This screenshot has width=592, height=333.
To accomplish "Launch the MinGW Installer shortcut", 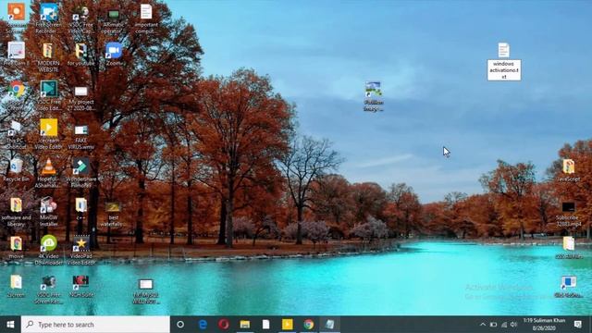I will tap(48, 212).
